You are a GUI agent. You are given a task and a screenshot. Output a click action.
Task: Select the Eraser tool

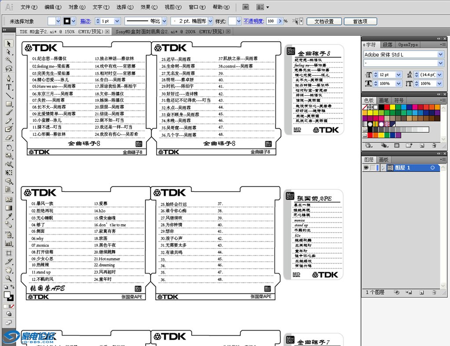[x=9, y=138]
